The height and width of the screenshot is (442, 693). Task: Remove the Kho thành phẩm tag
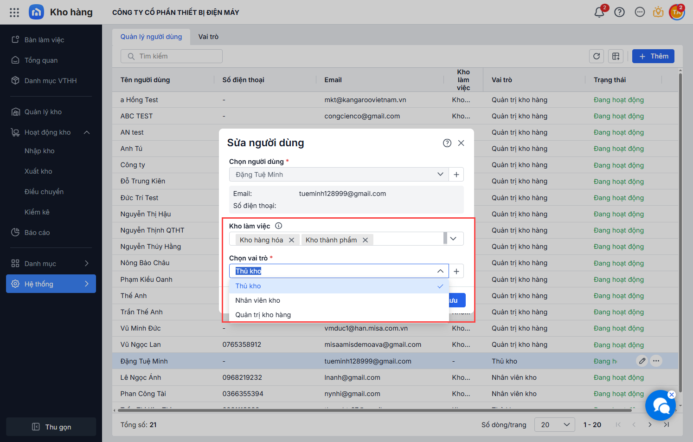[365, 240]
